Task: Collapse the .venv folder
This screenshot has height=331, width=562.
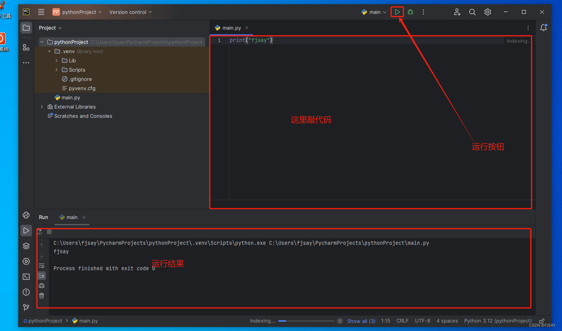Action: coord(49,51)
